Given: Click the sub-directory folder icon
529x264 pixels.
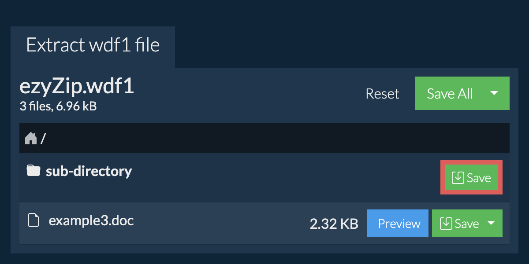Looking at the screenshot, I should 33,171.
